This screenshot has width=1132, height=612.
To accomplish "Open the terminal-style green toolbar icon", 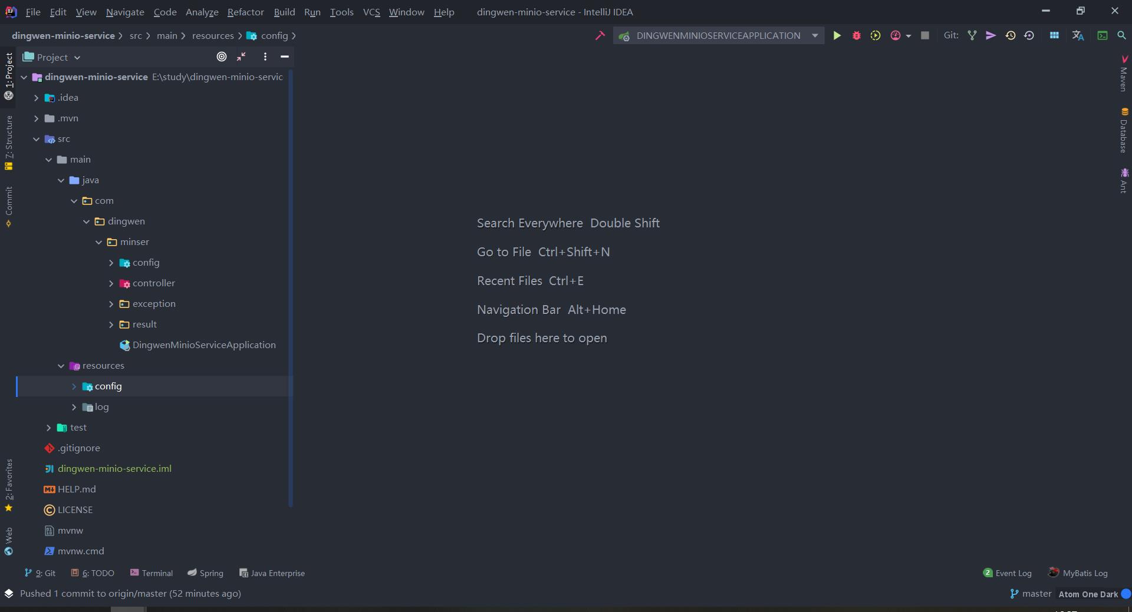I will click(x=1102, y=36).
